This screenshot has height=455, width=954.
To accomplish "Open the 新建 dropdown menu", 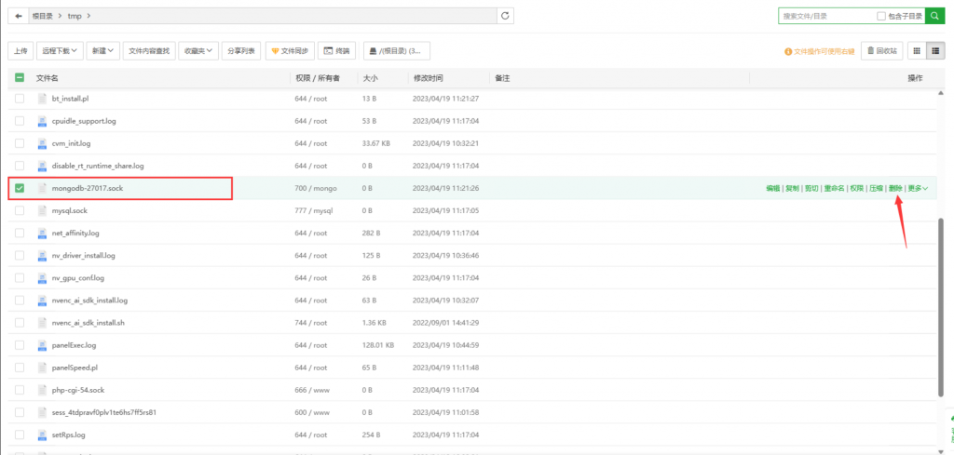I will (x=103, y=50).
